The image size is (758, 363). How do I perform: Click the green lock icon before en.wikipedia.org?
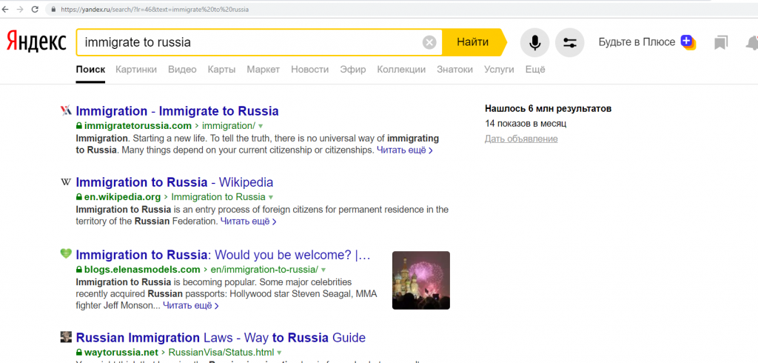pos(79,197)
